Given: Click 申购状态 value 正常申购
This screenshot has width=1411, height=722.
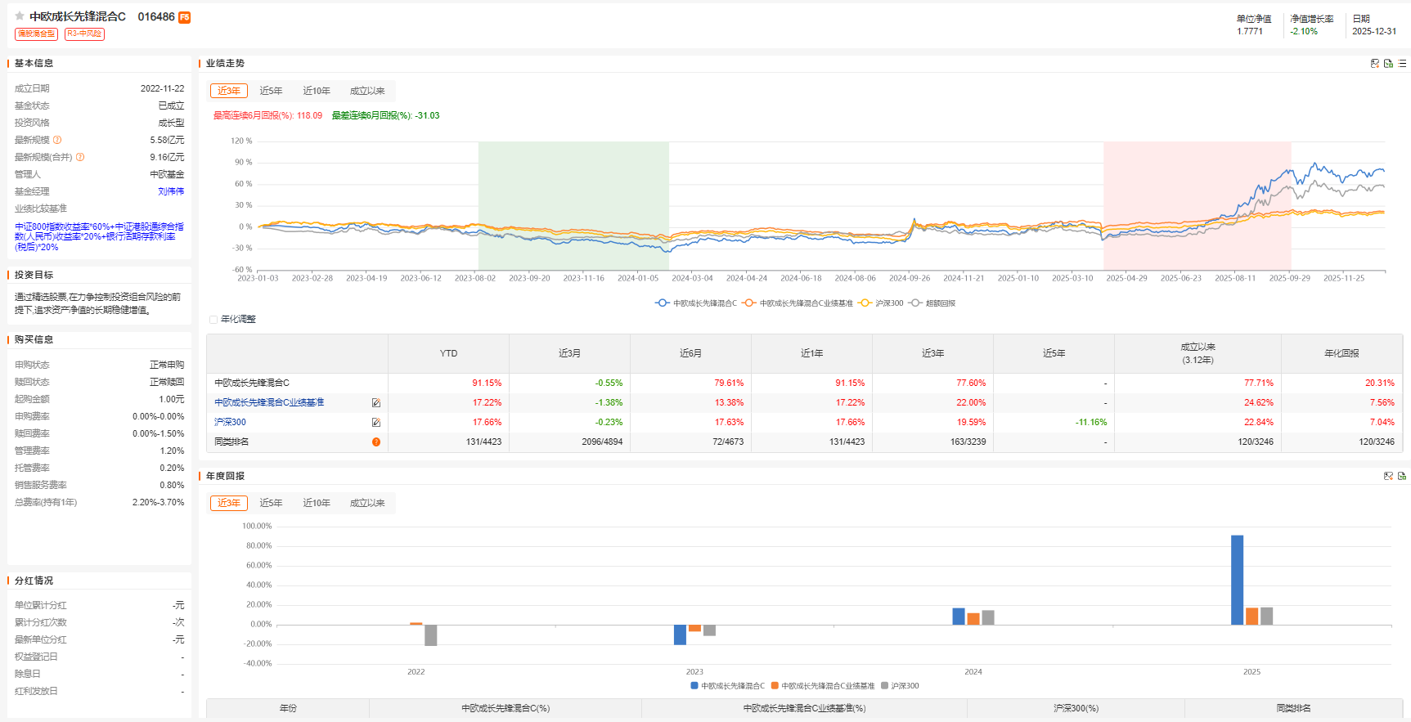Looking at the screenshot, I should pyautogui.click(x=167, y=365).
